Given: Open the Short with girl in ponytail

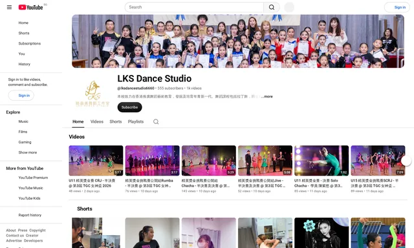Looking at the screenshot, I should coord(153,233).
